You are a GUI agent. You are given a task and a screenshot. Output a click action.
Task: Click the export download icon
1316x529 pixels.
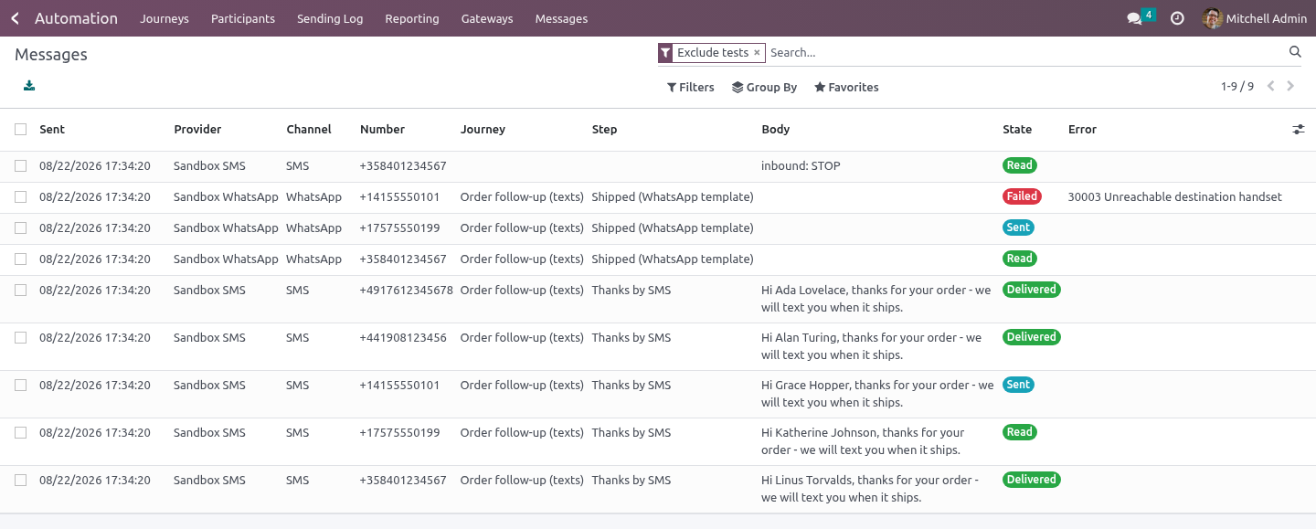[29, 86]
